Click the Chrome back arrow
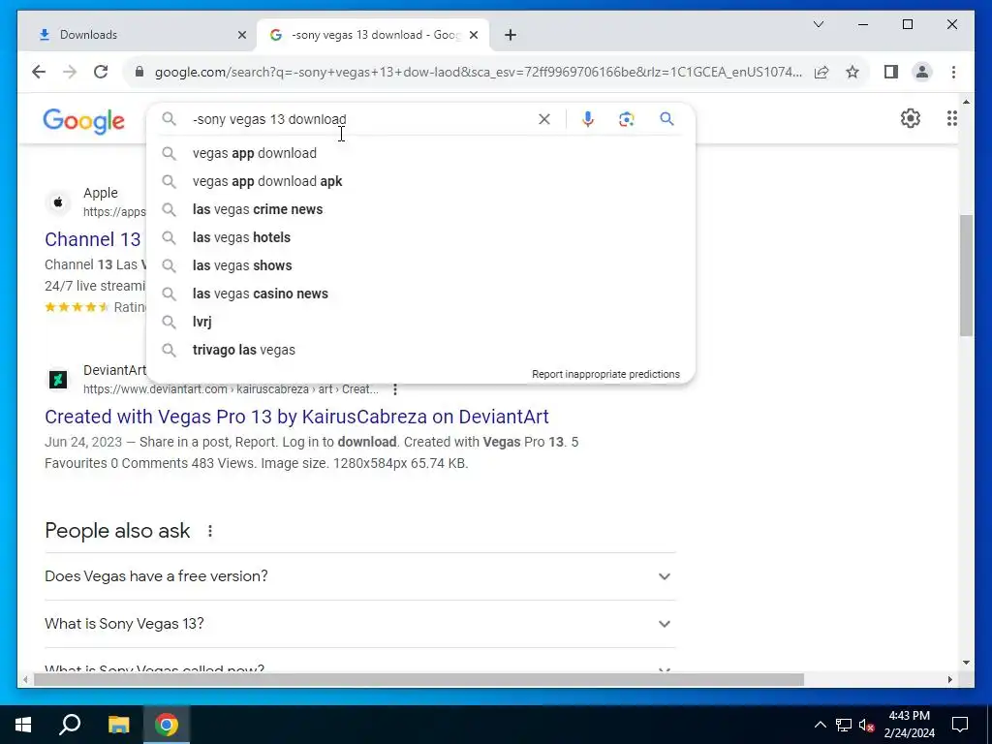This screenshot has height=744, width=992. (x=39, y=72)
